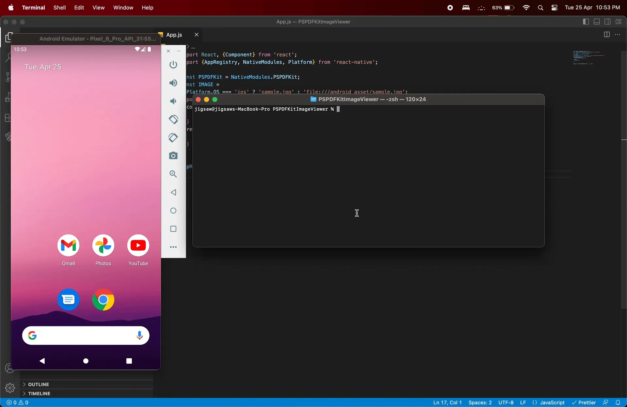Click the JavaScript language mode in status bar

[x=552, y=402]
